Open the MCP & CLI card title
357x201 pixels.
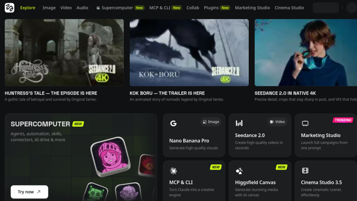click(181, 182)
